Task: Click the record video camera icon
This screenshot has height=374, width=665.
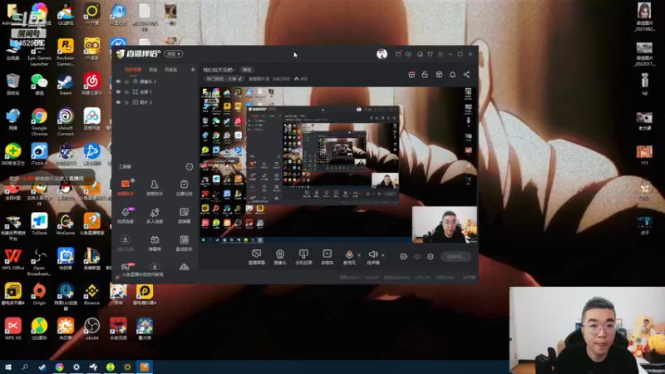Action: tap(403, 257)
